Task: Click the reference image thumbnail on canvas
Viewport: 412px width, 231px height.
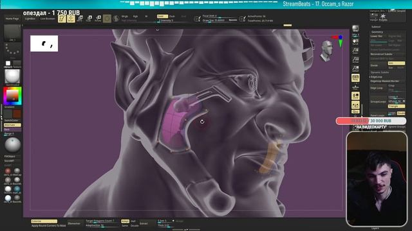Action: [44, 44]
